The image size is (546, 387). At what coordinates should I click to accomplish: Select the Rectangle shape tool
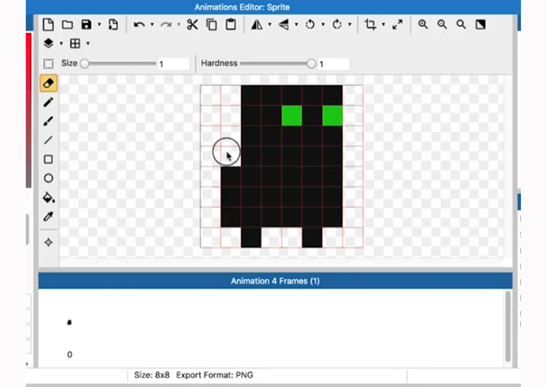[x=49, y=160]
